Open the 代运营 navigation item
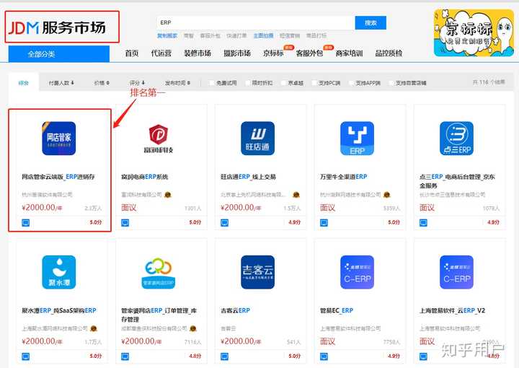 pyautogui.click(x=161, y=53)
